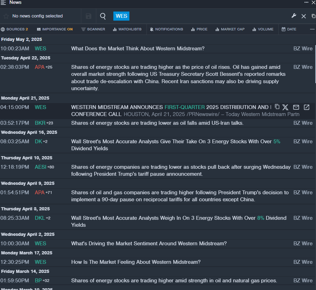The width and height of the screenshot is (316, 290).
Task: Copy the Western Midstream distribution headline
Action: [x=277, y=107]
